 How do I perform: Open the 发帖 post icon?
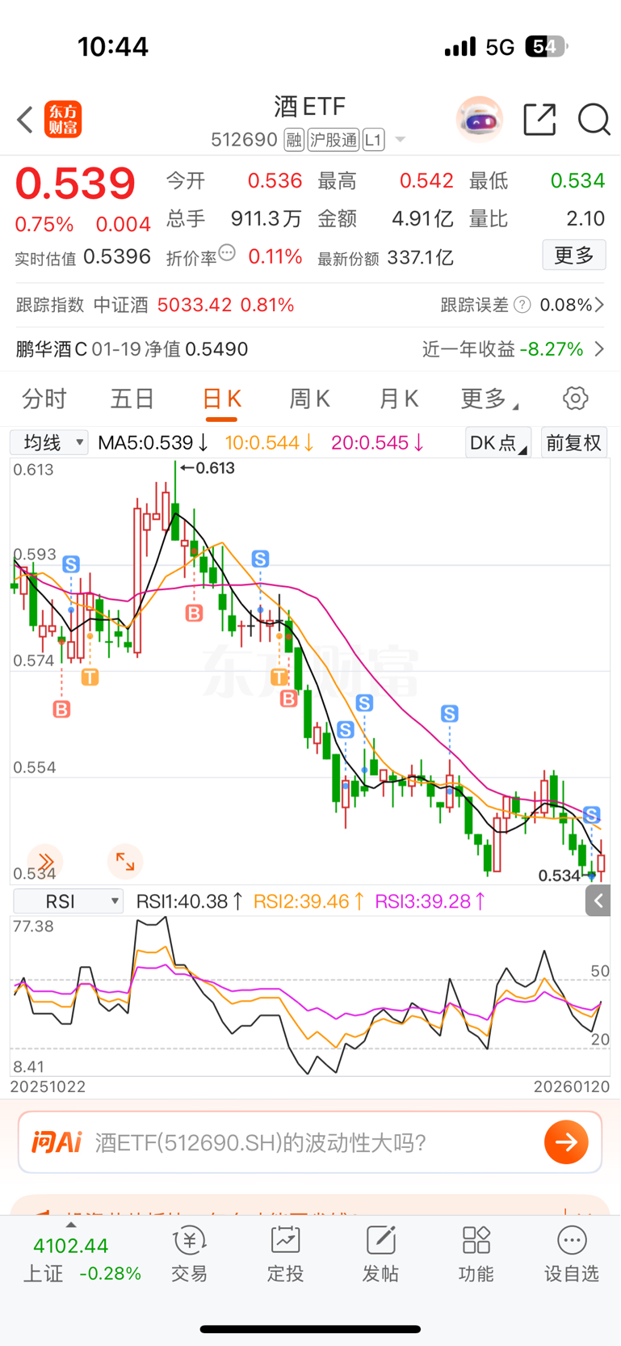coord(380,1255)
